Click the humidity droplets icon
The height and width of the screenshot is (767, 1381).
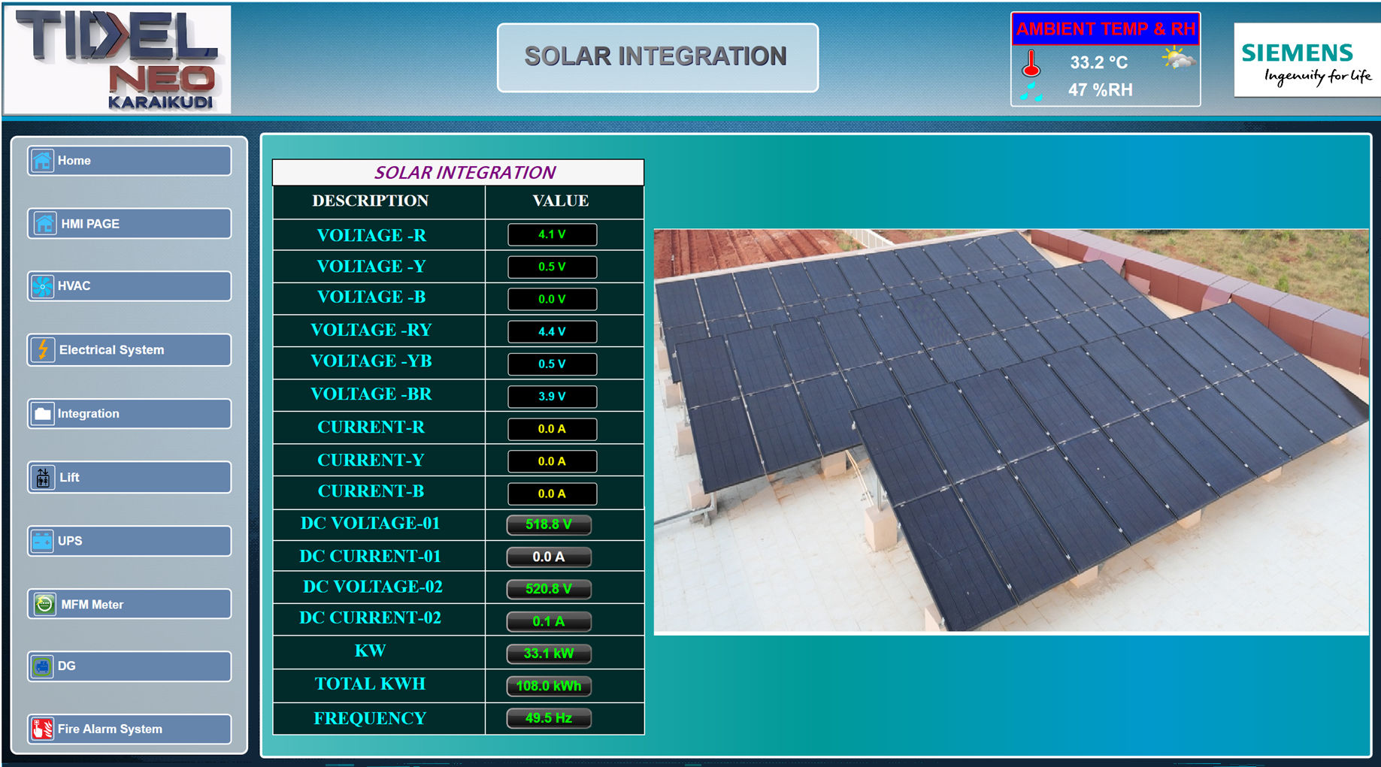pyautogui.click(x=1031, y=92)
